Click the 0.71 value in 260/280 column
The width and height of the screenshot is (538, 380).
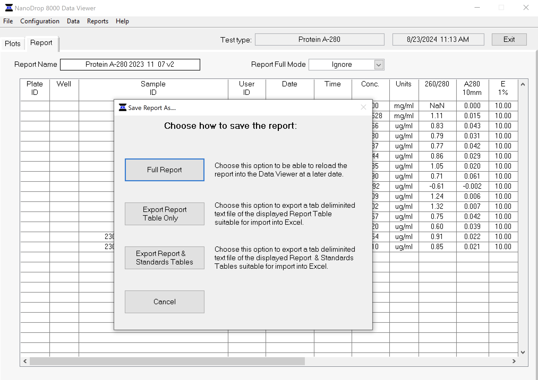point(437,176)
